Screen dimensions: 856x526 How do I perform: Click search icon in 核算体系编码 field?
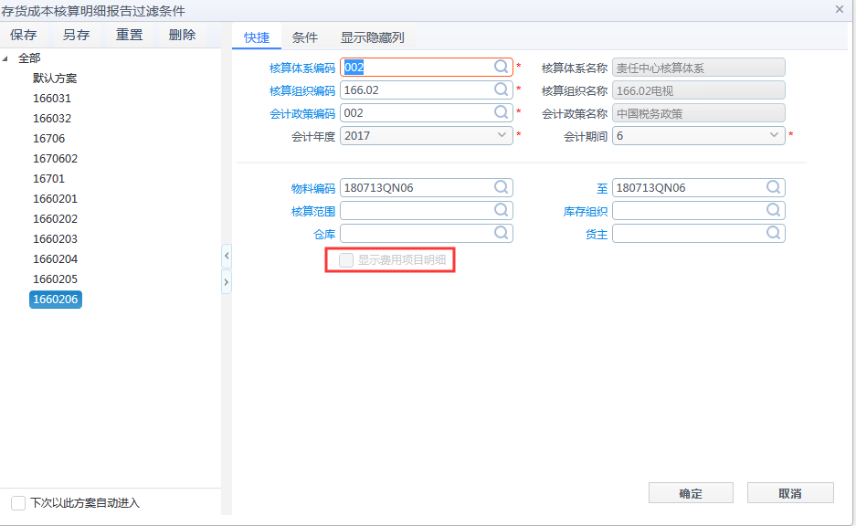(x=502, y=67)
